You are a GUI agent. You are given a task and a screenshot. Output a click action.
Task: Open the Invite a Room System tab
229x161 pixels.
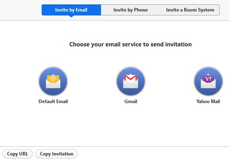pos(190,10)
